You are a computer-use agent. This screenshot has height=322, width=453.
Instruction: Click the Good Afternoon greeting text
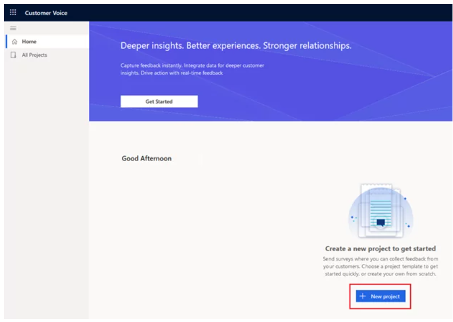point(146,159)
